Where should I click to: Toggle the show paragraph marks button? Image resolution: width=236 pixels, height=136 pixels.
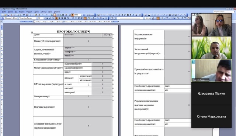[x=73, y=15]
